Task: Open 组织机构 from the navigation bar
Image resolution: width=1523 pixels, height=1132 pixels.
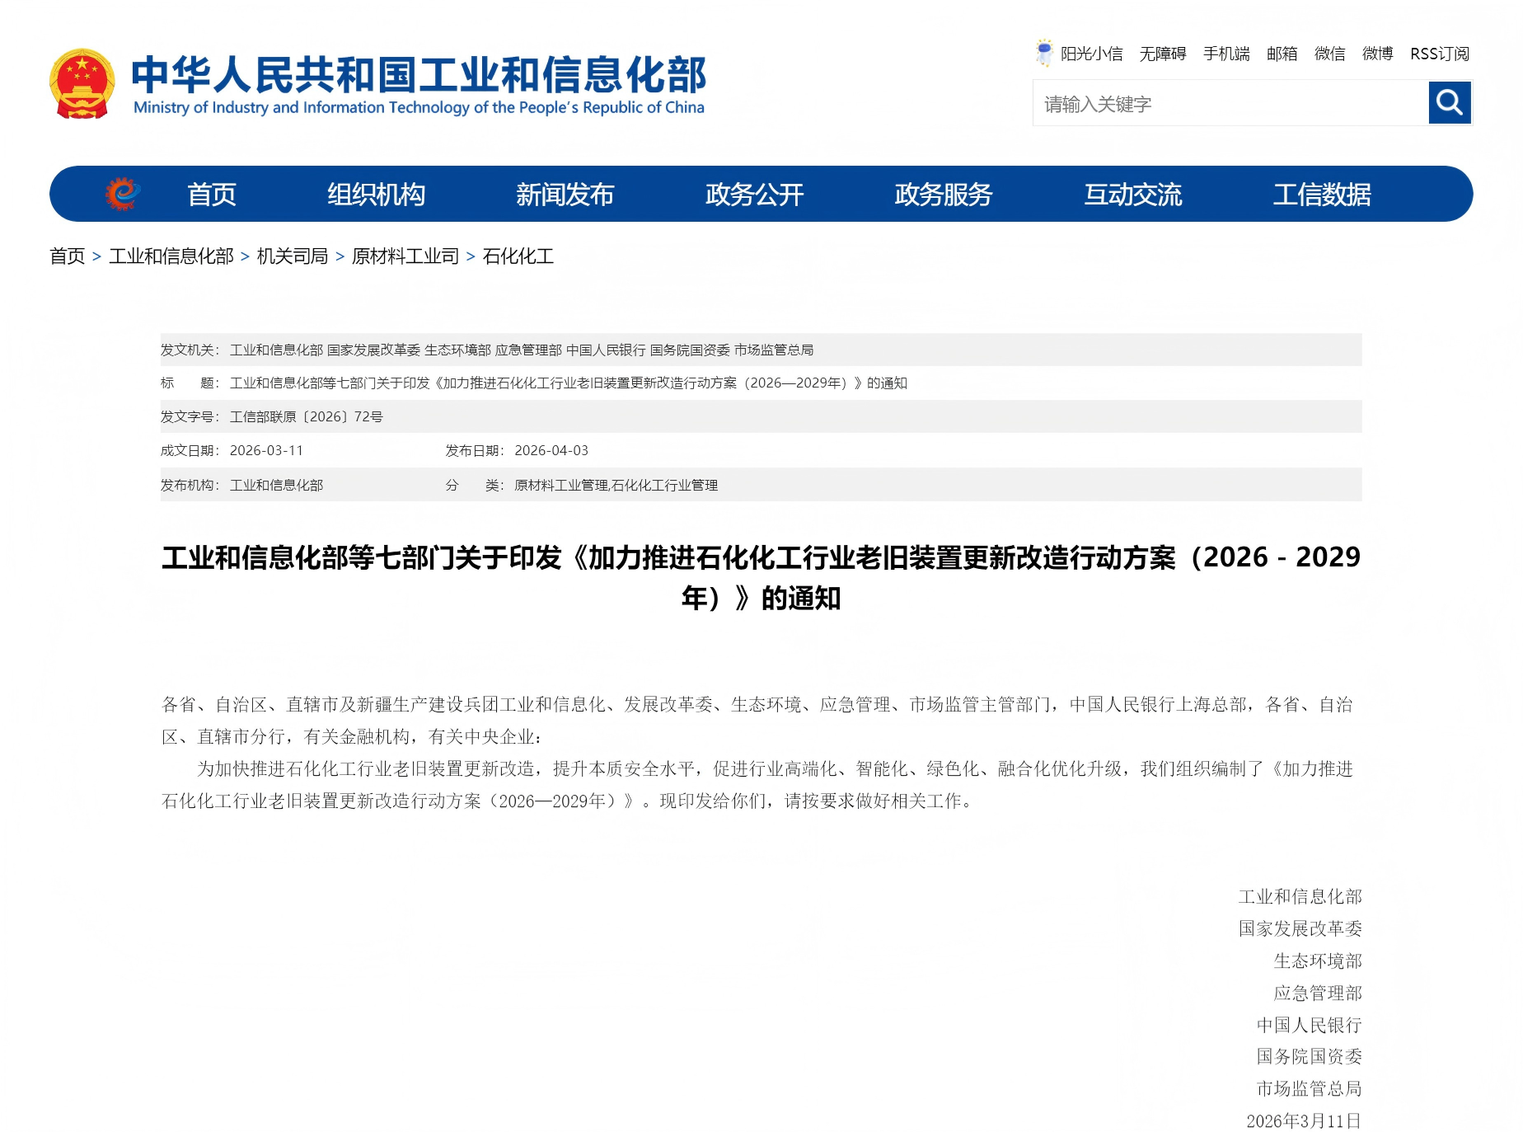Action: tap(377, 194)
